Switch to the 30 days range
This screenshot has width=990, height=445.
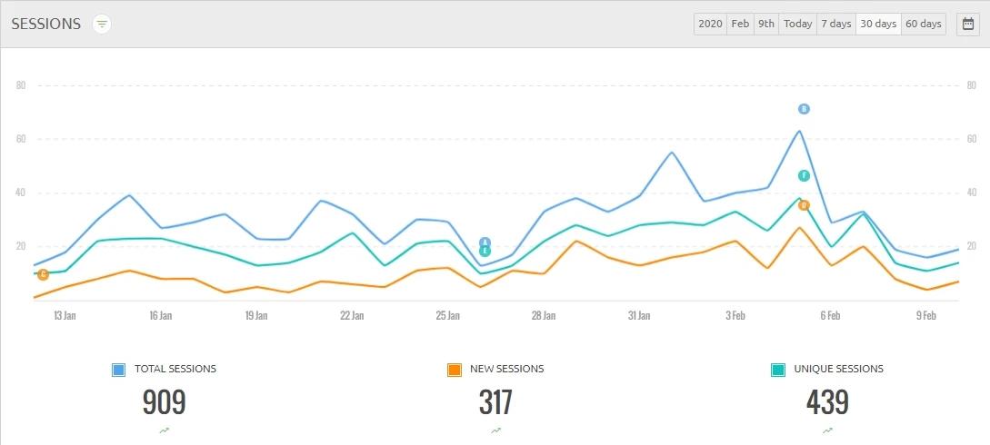(878, 25)
